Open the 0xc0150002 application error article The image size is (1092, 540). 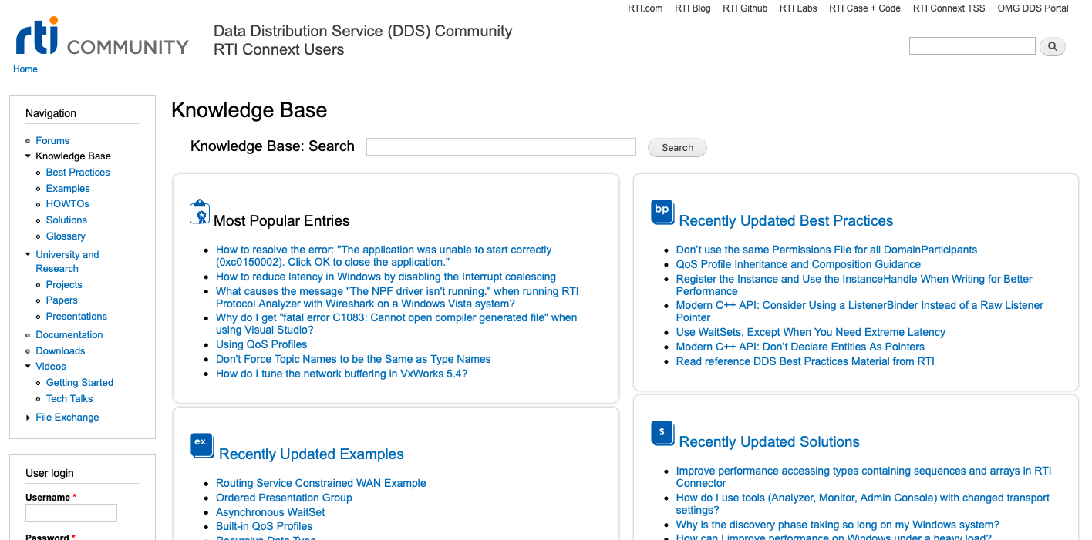pyautogui.click(x=384, y=257)
